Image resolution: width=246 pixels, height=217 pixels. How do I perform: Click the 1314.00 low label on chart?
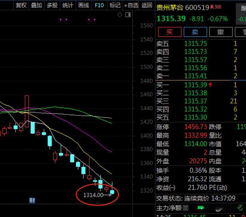(93, 195)
